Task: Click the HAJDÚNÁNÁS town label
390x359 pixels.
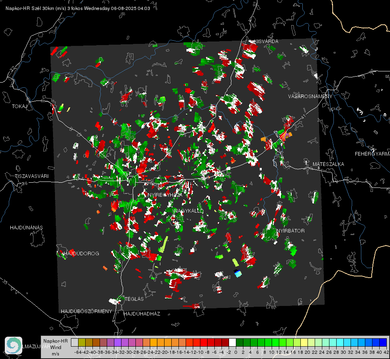Action: click(26, 228)
